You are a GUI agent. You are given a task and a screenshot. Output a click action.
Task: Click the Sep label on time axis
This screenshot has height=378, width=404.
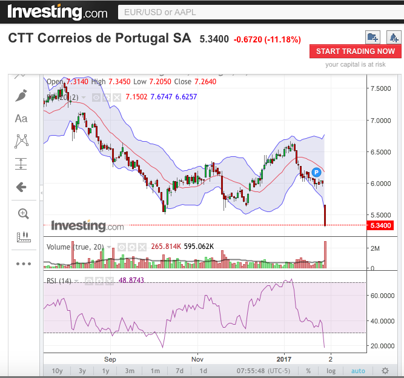[110, 359]
